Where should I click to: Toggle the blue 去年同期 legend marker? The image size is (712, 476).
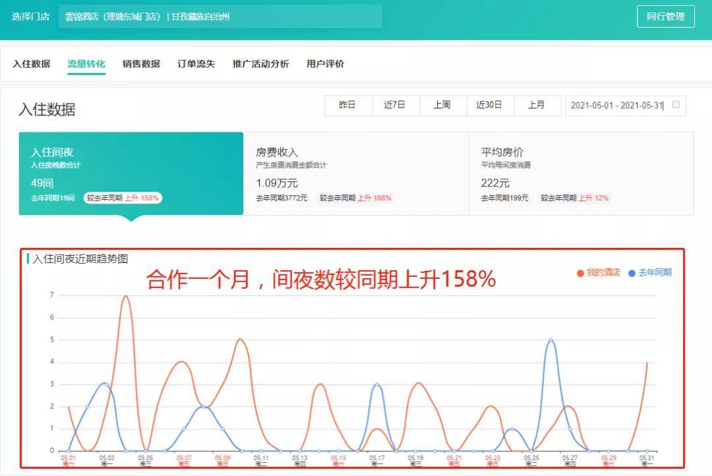(632, 273)
